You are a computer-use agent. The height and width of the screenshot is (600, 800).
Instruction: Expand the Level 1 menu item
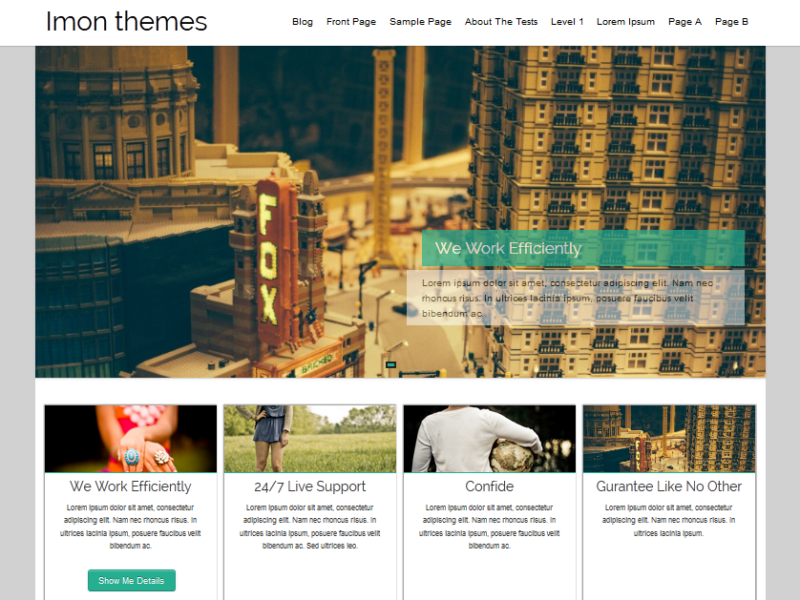(567, 21)
